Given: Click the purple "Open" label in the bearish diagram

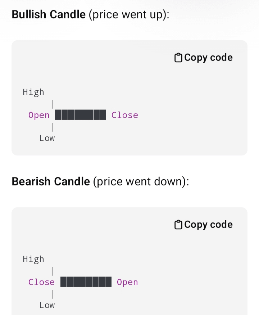Looking at the screenshot, I should point(127,282).
